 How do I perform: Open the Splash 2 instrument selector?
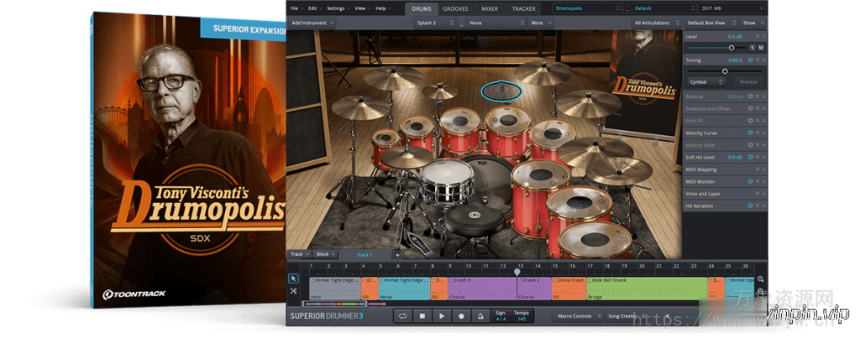pos(435,23)
